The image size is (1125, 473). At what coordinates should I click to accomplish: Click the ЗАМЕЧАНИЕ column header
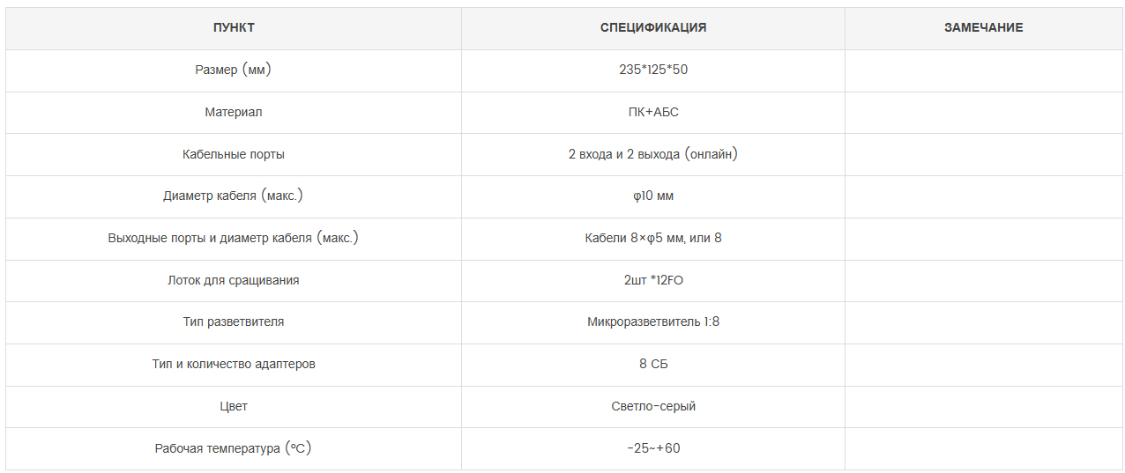(x=984, y=28)
